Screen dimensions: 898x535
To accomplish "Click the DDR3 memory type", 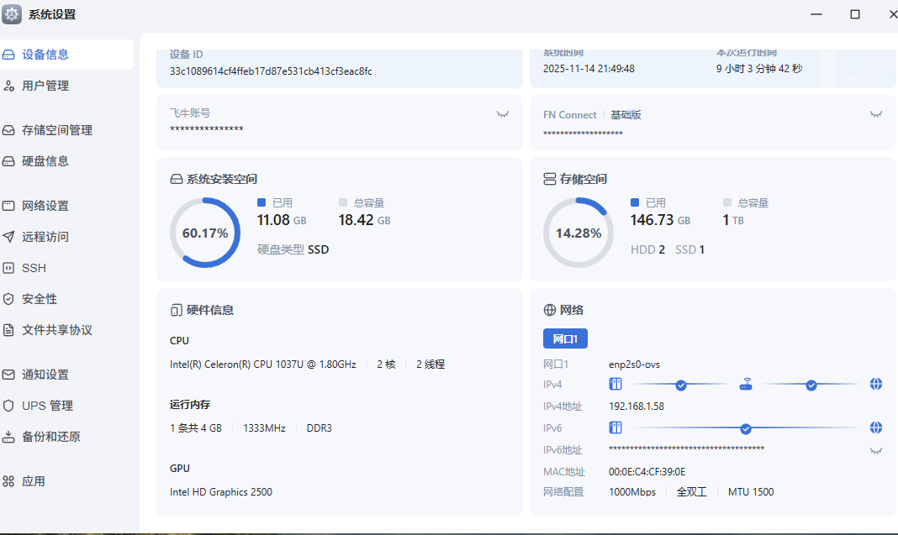I will [320, 428].
